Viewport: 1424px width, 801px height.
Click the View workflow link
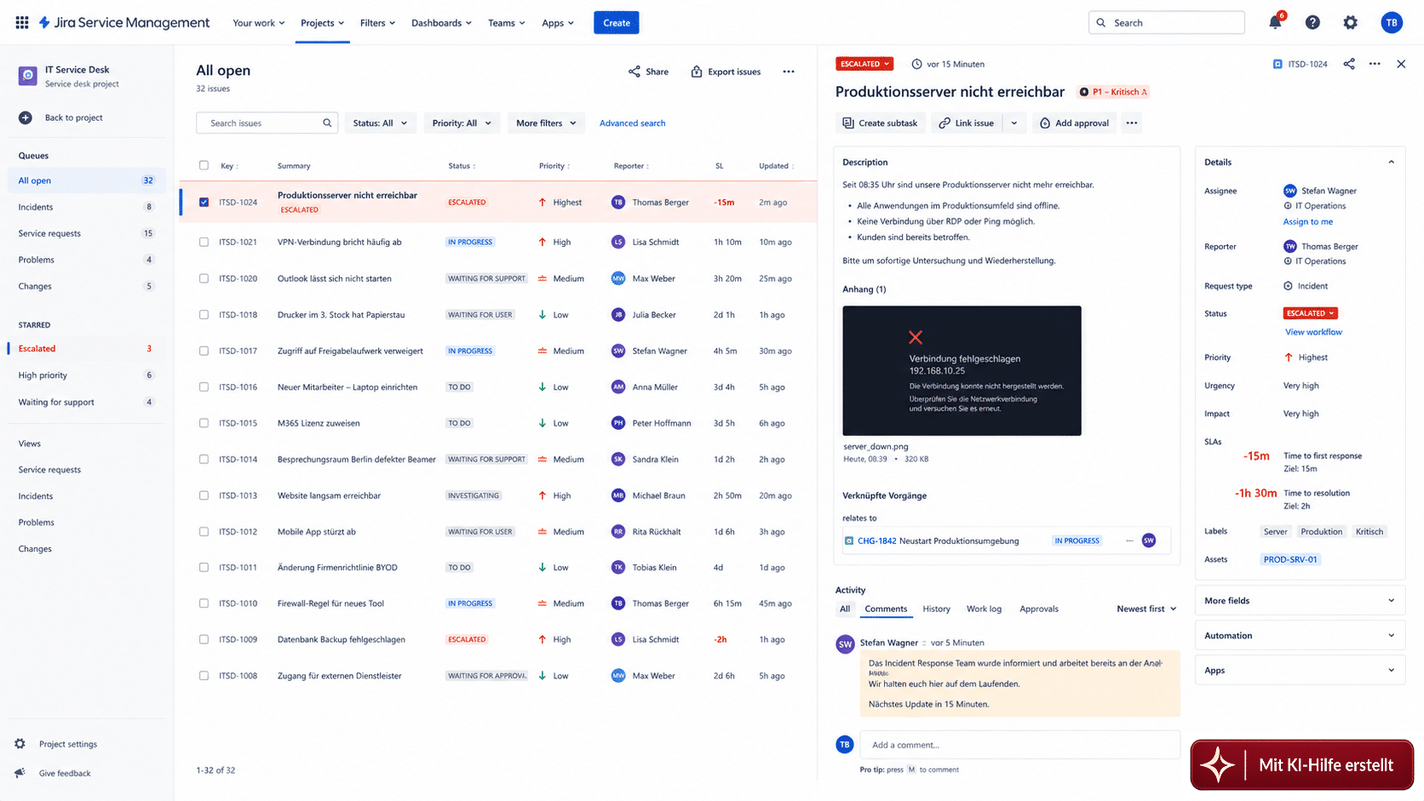click(1313, 332)
